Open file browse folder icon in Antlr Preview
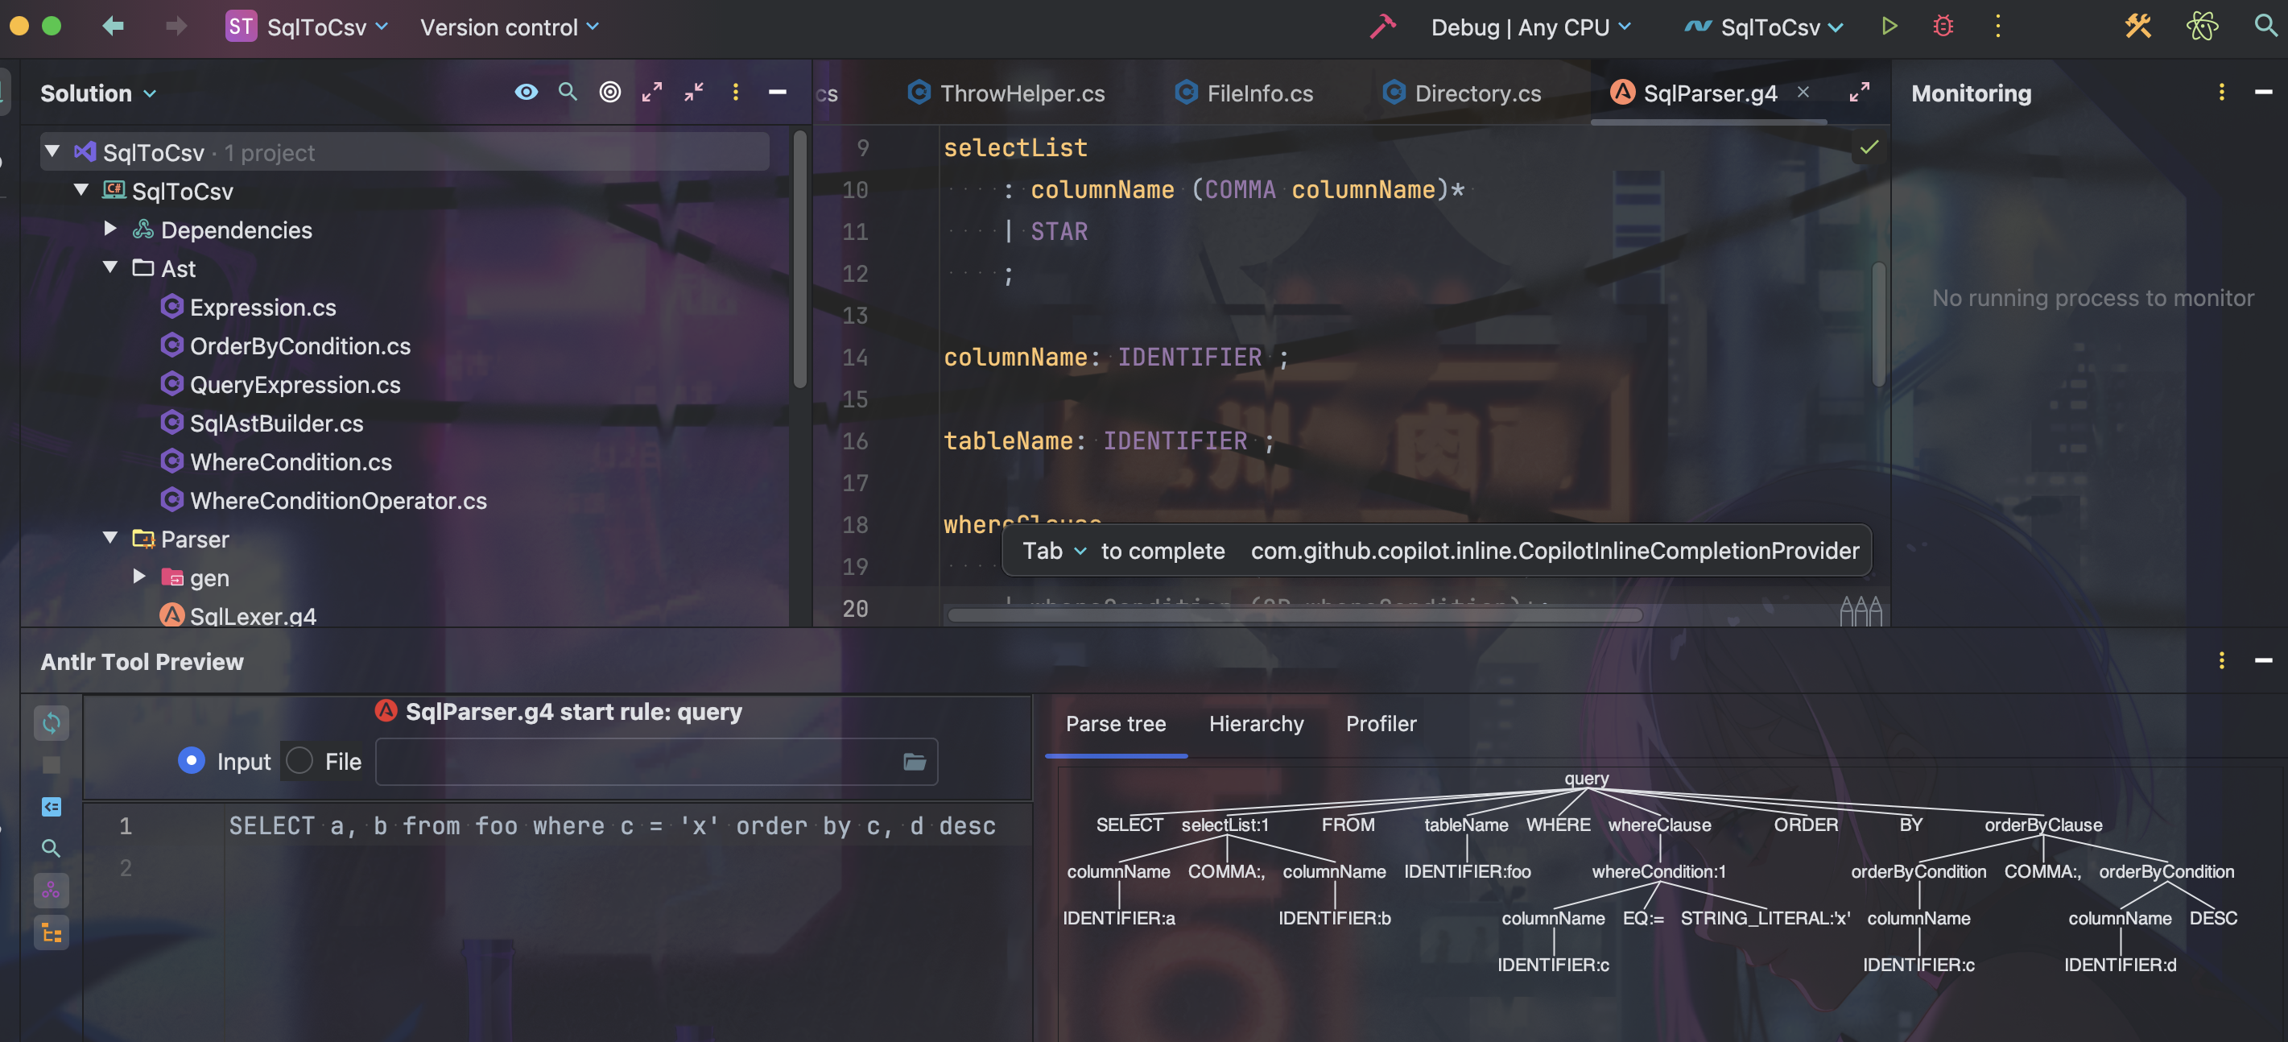Image resolution: width=2288 pixels, height=1042 pixels. click(914, 761)
